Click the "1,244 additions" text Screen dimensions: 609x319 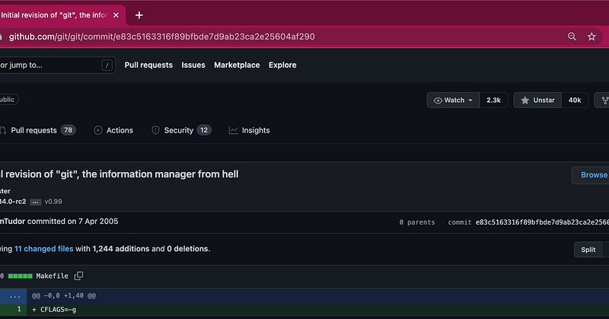(x=121, y=249)
